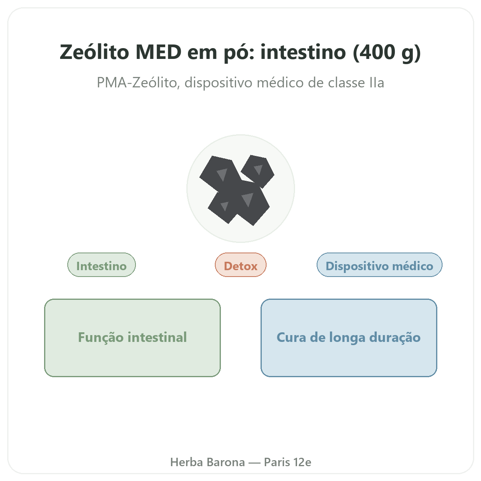
Task: Open the Cura de longa duração card
Action: point(349,338)
